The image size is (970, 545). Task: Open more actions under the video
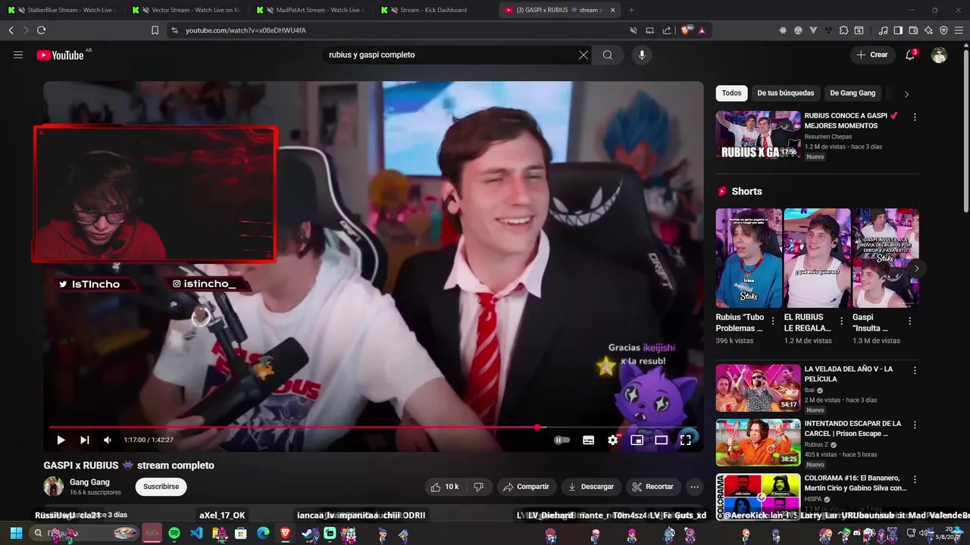[x=694, y=487]
